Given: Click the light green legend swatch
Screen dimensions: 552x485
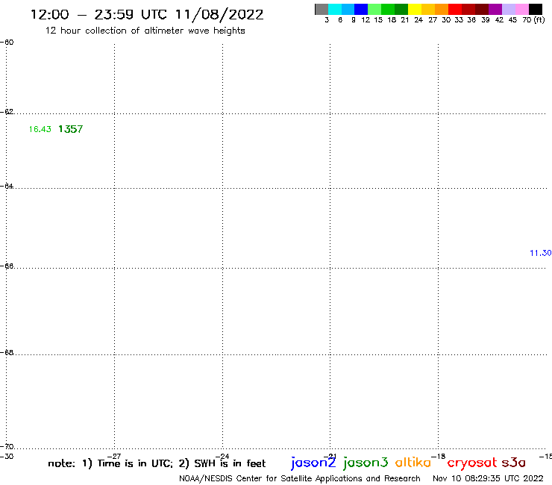Looking at the screenshot, I should coord(374,9).
